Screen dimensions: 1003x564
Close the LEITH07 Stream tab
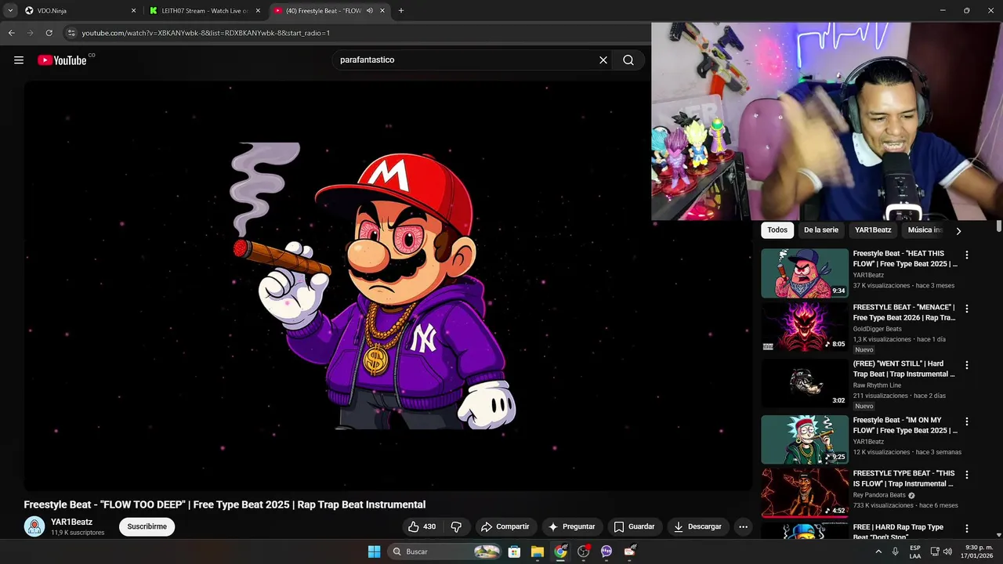tap(258, 11)
